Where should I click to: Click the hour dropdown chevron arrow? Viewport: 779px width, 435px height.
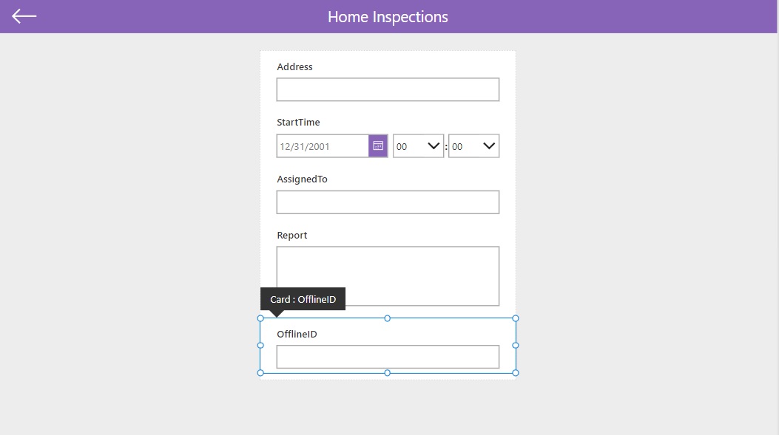pos(434,145)
